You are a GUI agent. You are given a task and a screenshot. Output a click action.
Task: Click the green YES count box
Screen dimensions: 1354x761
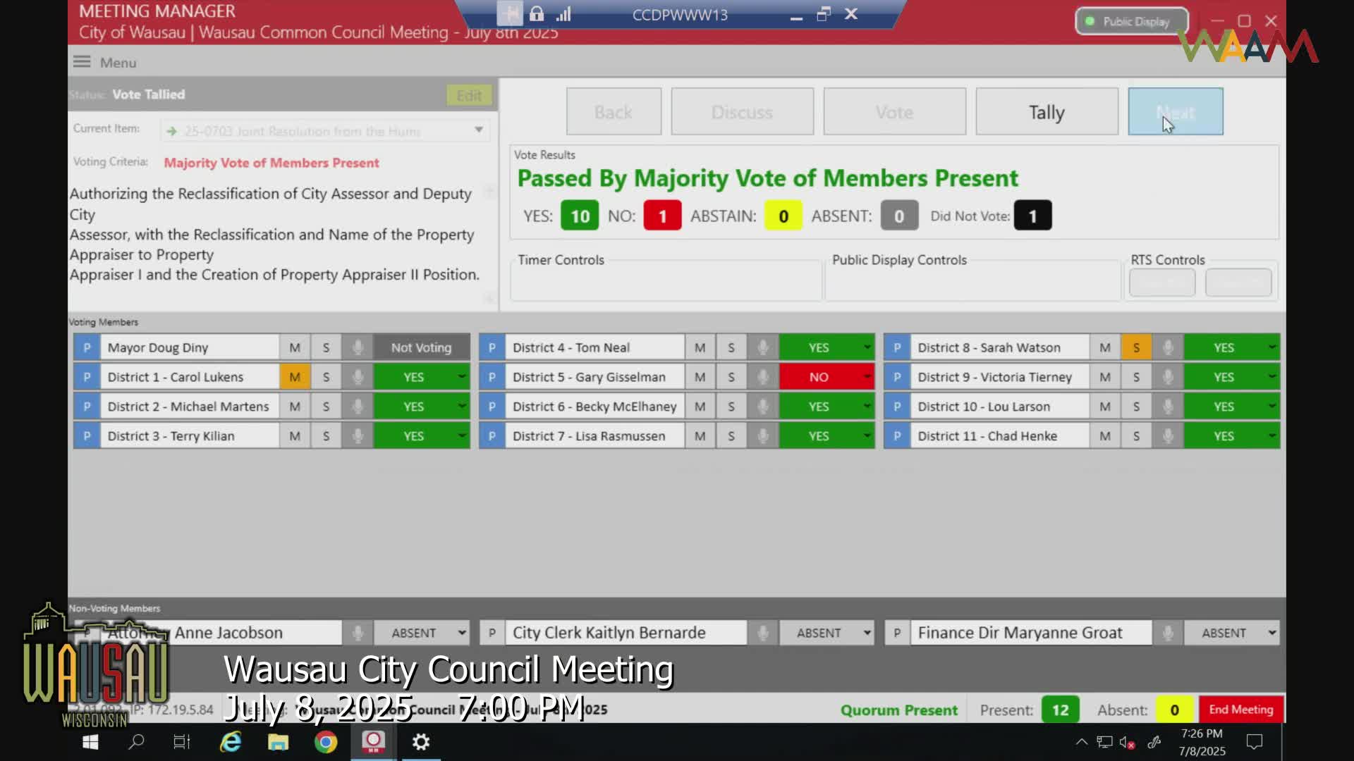point(579,216)
